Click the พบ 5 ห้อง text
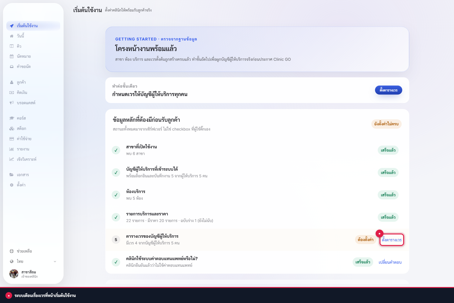Viewport: 454px width, 303px height. pyautogui.click(x=134, y=198)
